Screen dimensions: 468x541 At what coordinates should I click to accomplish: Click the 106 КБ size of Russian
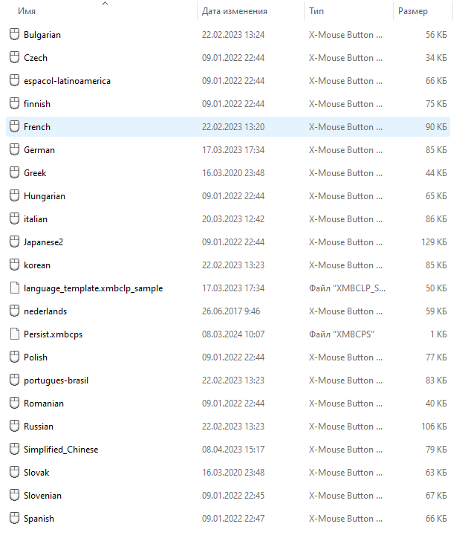click(x=435, y=427)
